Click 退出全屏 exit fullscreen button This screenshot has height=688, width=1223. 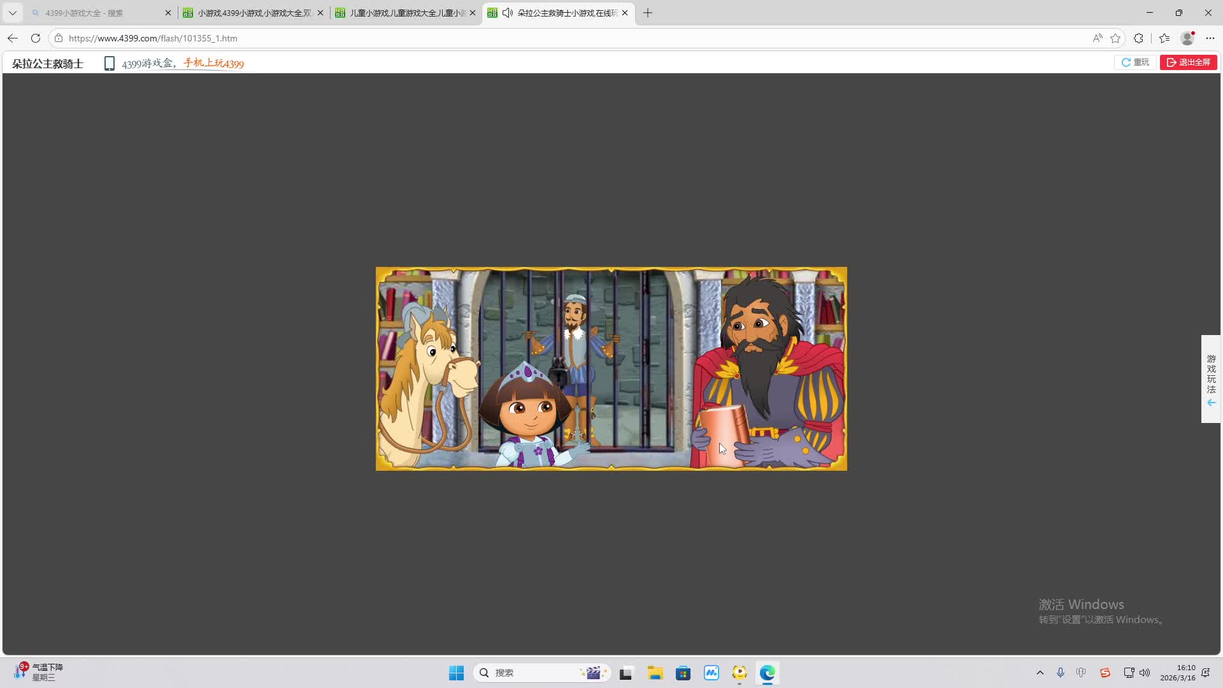point(1188,62)
